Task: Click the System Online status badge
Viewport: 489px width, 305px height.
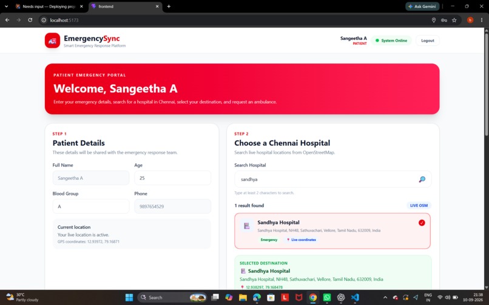Action: [391, 41]
